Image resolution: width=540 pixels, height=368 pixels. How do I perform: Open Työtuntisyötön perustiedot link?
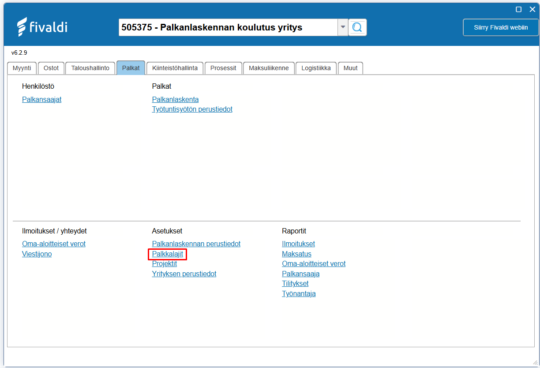point(192,109)
